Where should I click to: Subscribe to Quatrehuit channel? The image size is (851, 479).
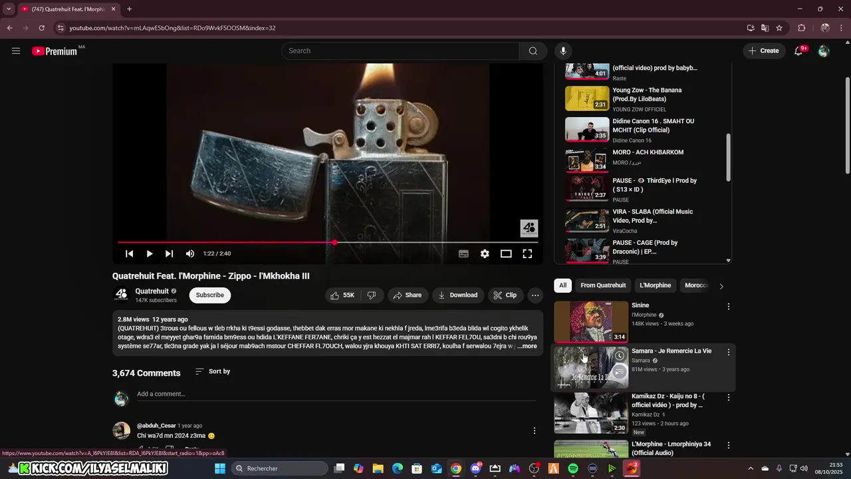(209, 295)
